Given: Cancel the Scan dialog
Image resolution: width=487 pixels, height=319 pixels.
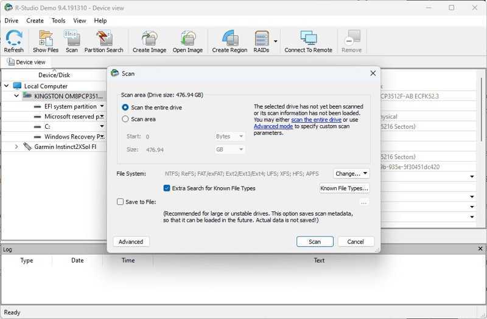Looking at the screenshot, I should (x=356, y=241).
